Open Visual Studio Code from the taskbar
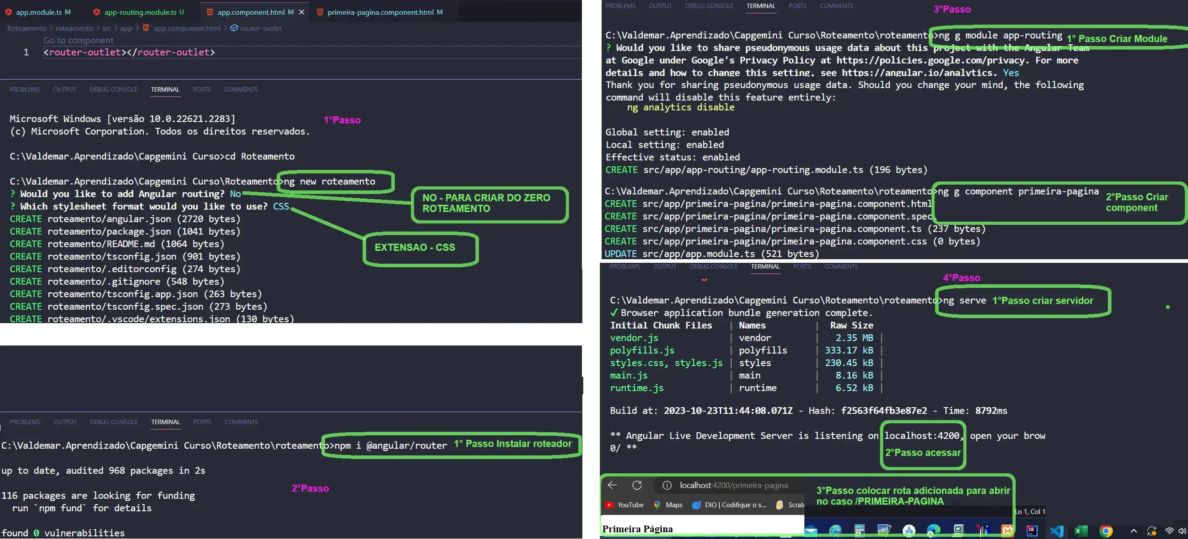Screen dimensions: 1188x539 coord(1056,531)
